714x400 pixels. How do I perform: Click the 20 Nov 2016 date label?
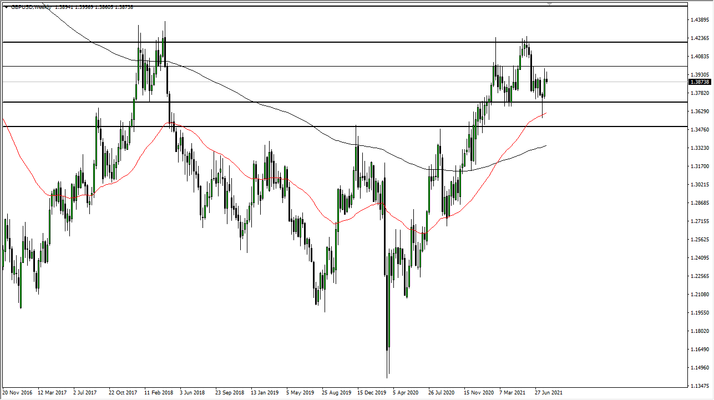(17, 392)
